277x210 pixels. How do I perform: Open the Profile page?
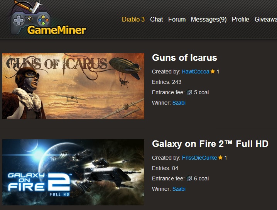pos(240,19)
